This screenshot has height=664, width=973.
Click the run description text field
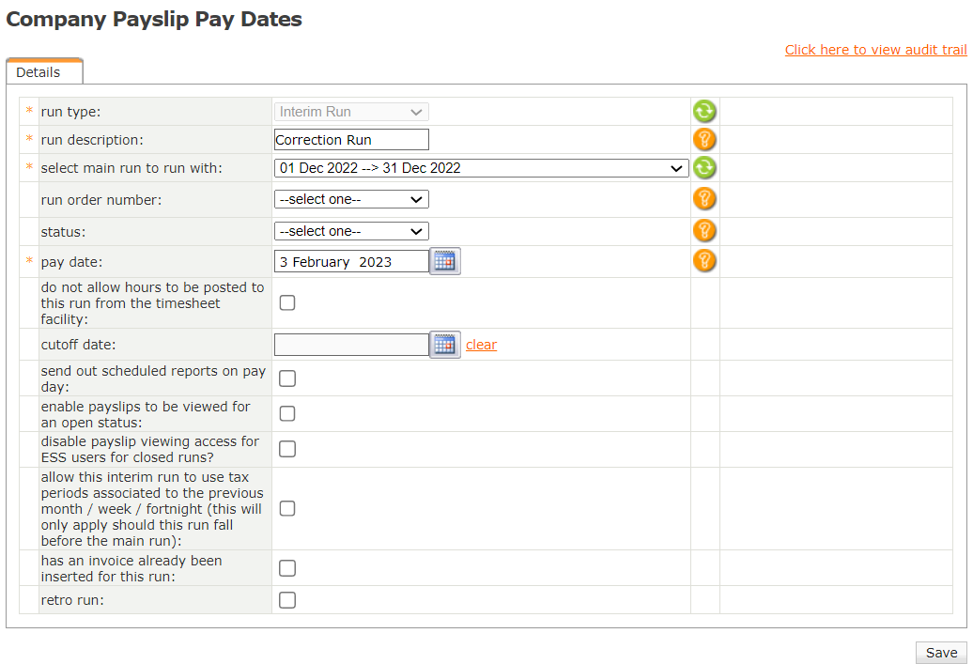tap(351, 140)
